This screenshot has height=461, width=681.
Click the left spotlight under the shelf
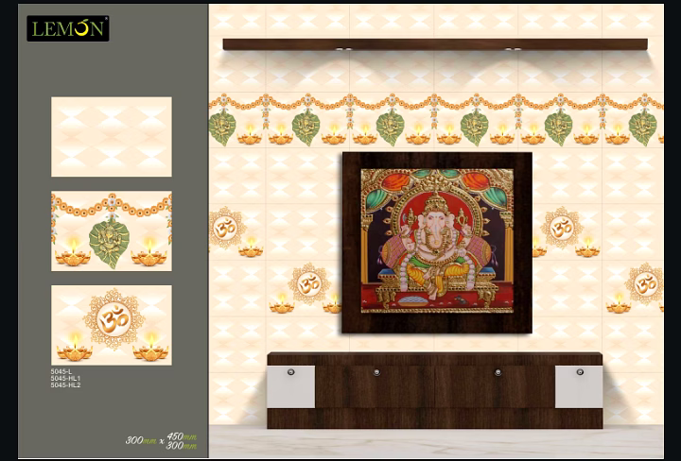343,50
